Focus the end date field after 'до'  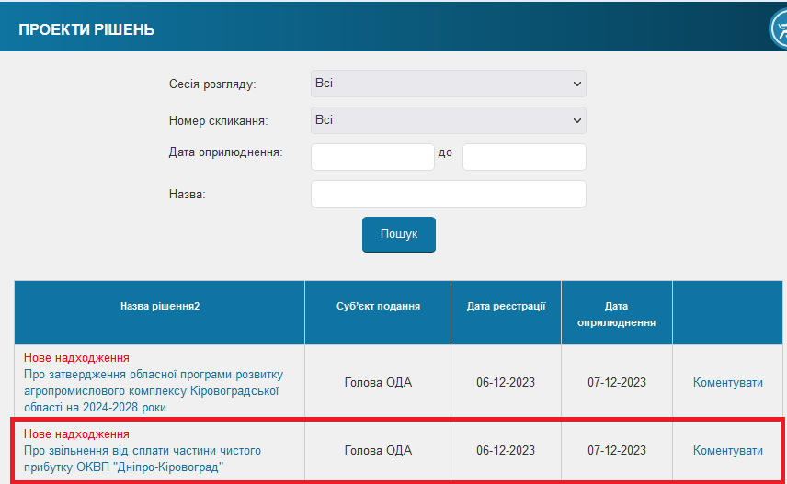point(524,157)
